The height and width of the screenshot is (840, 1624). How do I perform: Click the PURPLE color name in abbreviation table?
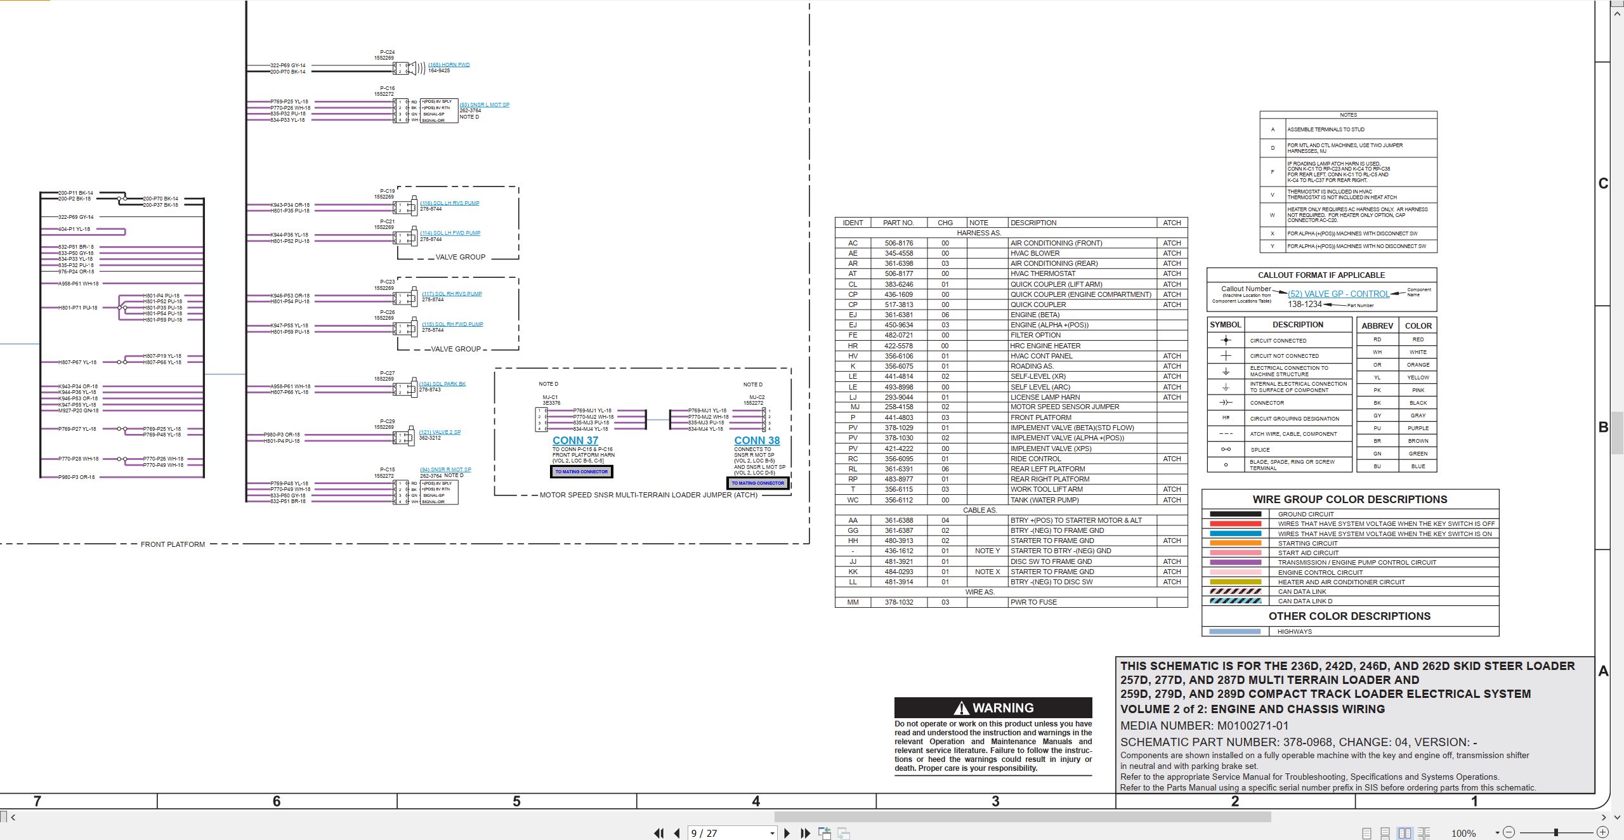[x=1418, y=428]
